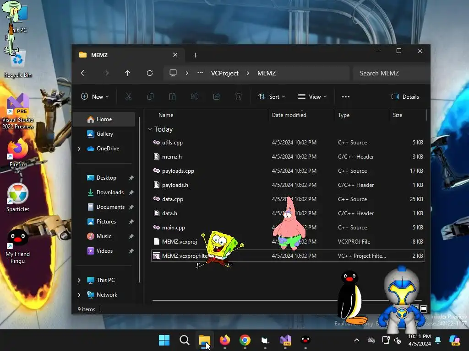Screen dimensions: 469x351
Task: Toggle the Details pane
Action: tap(405, 96)
